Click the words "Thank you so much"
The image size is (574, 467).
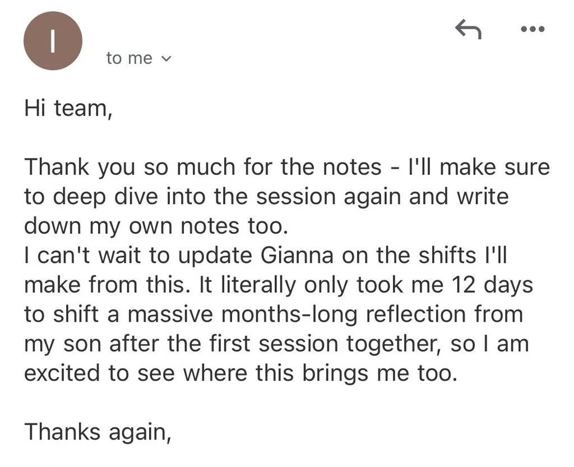click(x=130, y=168)
